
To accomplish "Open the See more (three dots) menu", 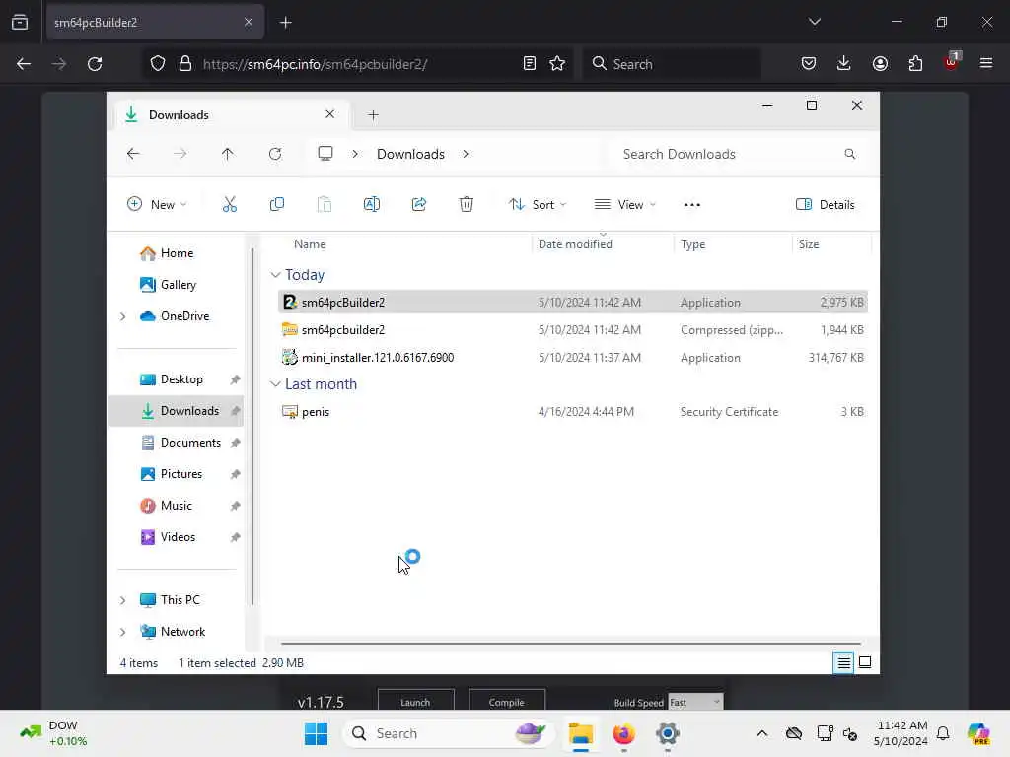I will coord(691,205).
